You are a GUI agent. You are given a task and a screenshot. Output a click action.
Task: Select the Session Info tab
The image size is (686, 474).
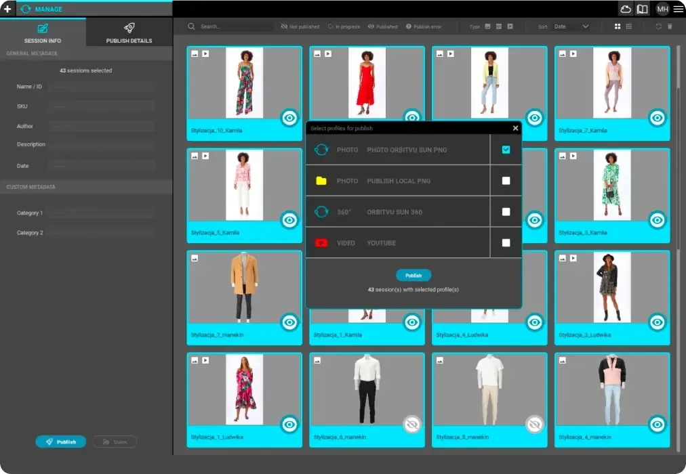pos(43,33)
